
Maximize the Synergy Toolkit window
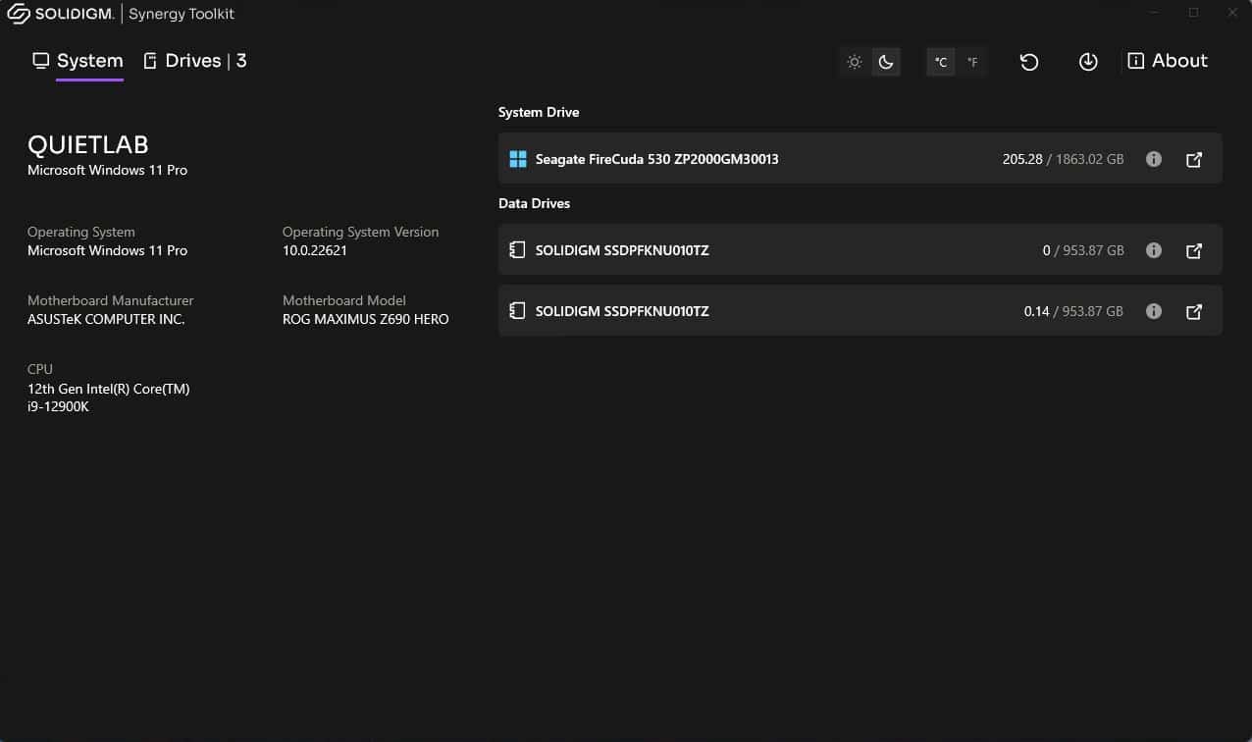point(1194,13)
